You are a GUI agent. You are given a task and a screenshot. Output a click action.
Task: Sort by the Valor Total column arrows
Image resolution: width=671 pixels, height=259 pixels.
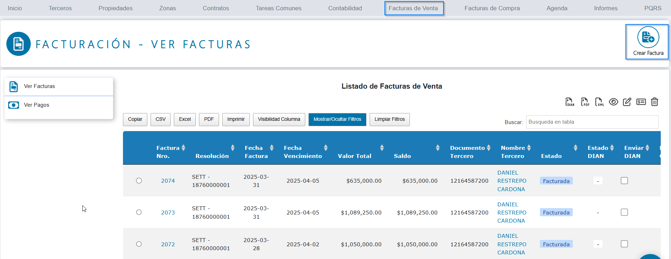382,148
